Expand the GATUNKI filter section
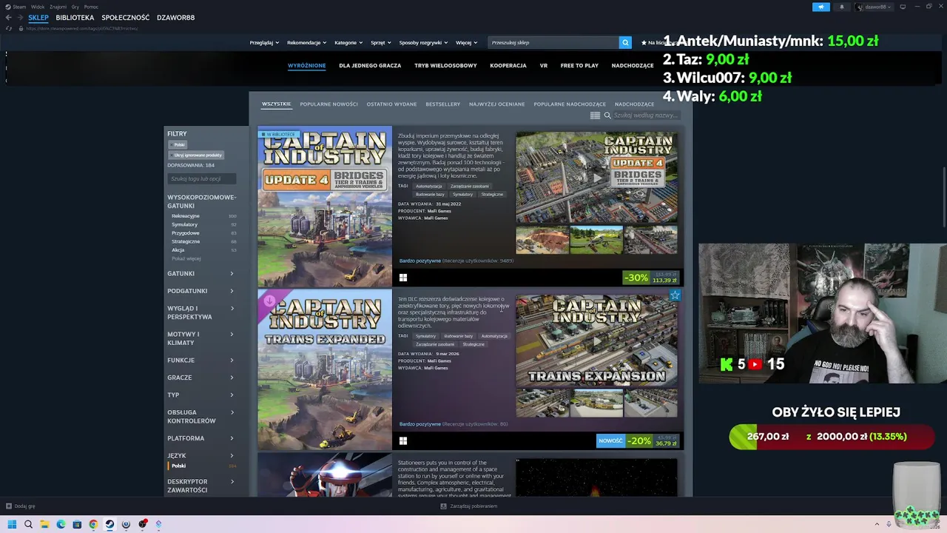This screenshot has width=947, height=533. pos(200,274)
